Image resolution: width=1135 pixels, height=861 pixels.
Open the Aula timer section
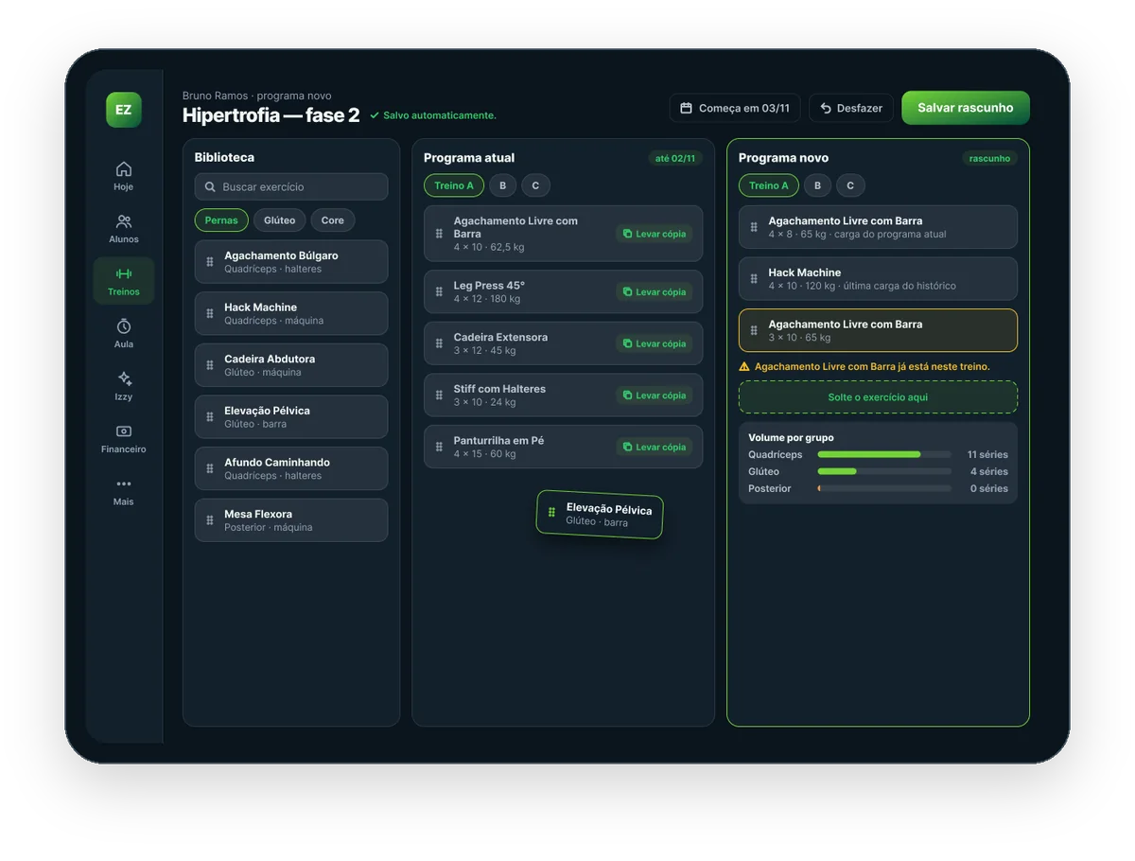[124, 333]
